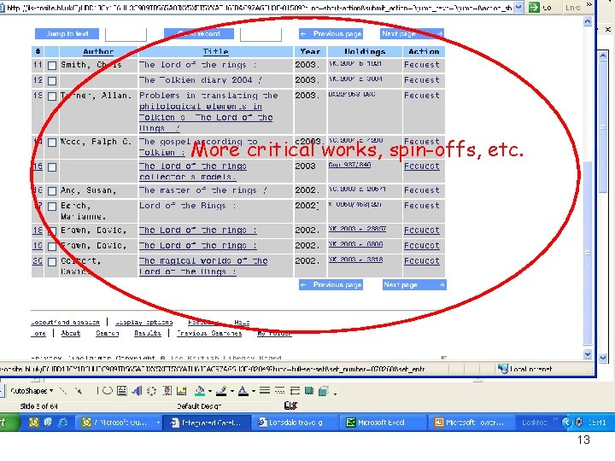Expand the Line Color dropdown arrow
Screen dimensions: 615x461
click(232, 391)
